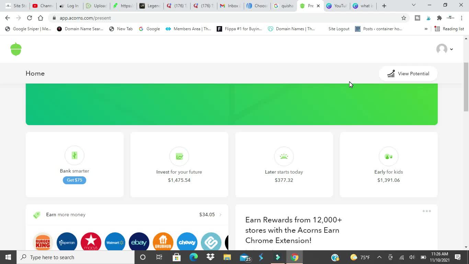Switch to the Legend tab
The height and width of the screenshot is (264, 469).
tap(150, 6)
